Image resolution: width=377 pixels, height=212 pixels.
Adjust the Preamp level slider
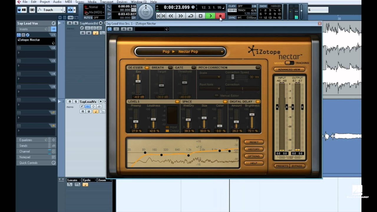coord(135,122)
